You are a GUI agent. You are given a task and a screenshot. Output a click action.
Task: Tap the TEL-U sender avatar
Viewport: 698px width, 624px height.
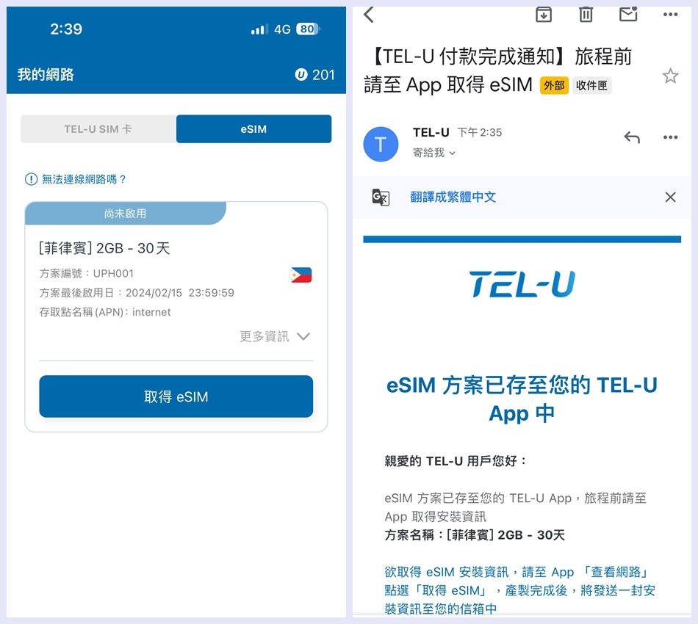pyautogui.click(x=381, y=144)
